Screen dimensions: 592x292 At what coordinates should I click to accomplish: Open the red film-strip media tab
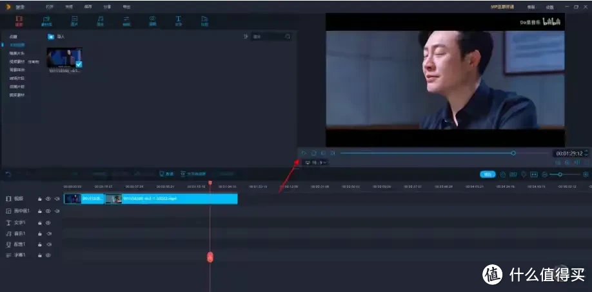[x=19, y=21]
